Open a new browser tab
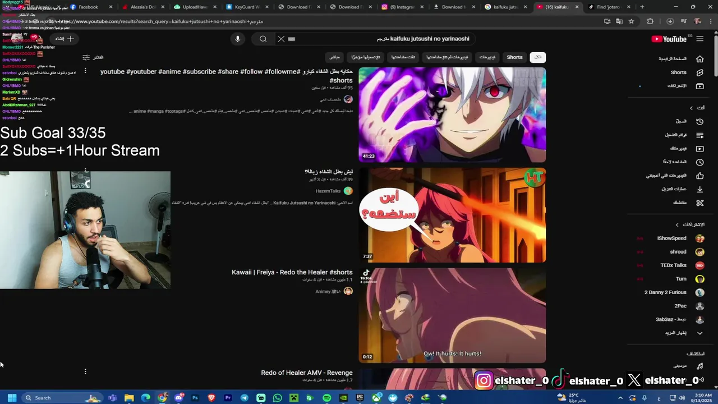This screenshot has width=718, height=404. (x=642, y=7)
